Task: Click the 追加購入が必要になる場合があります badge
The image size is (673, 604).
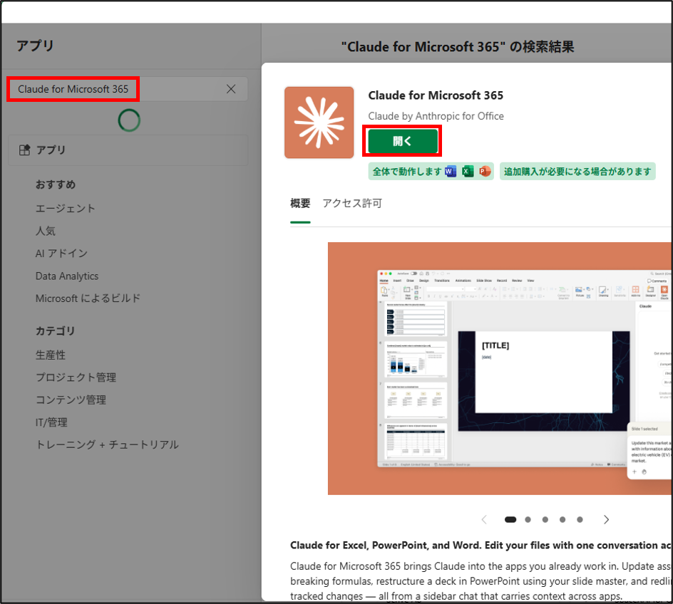Action: 577,172
